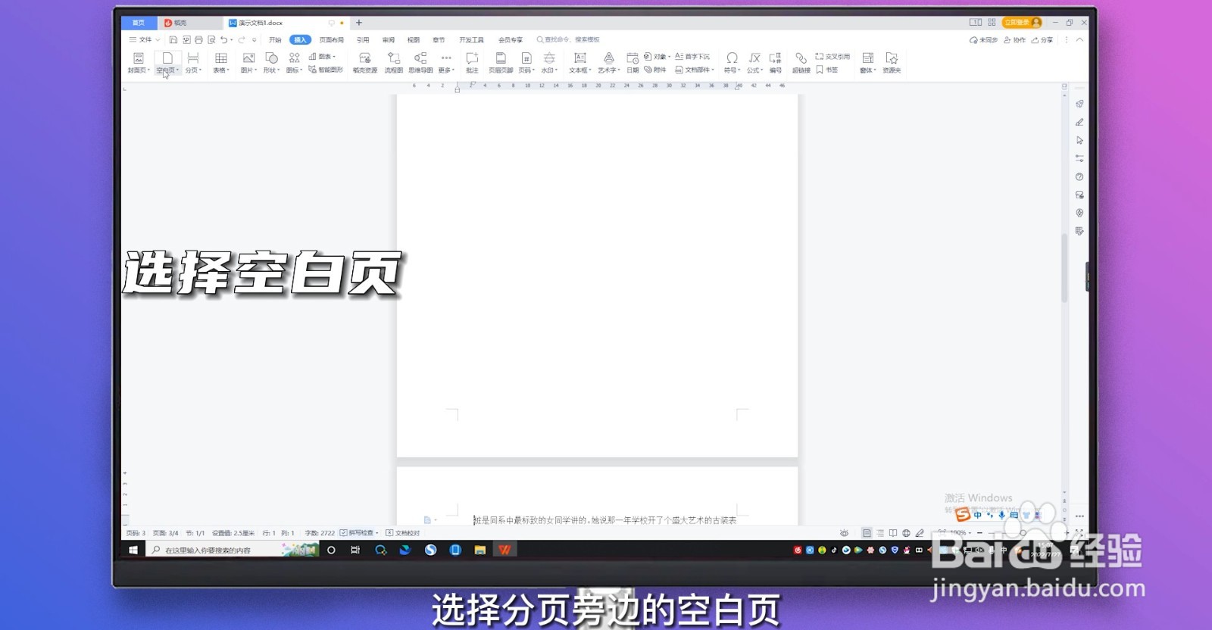Switch to outline view in status bar
The height and width of the screenshot is (630, 1212).
coord(880,533)
